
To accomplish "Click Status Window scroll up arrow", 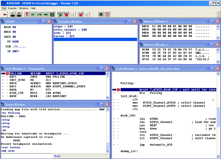I will pos(107,109).
